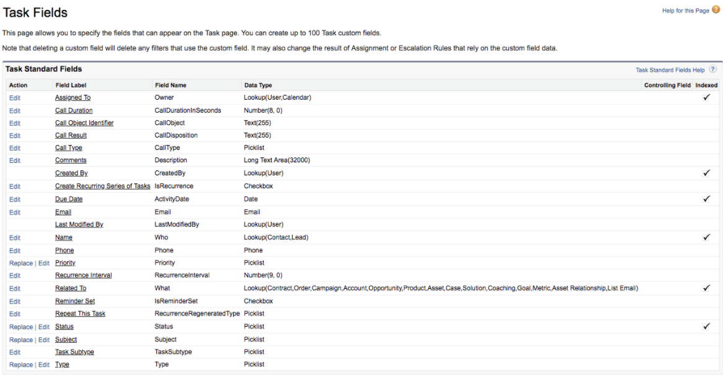Edit the Due Date field
Viewport: 723px width, 378px height.
(14, 199)
